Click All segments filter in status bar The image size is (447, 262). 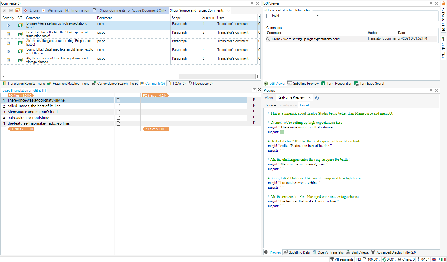(342, 259)
